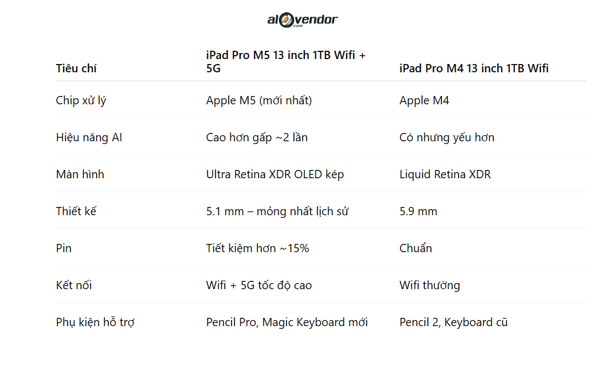The image size is (606, 378).
Task: Select the 'Chip xử lý' row label
Action: [x=81, y=100]
